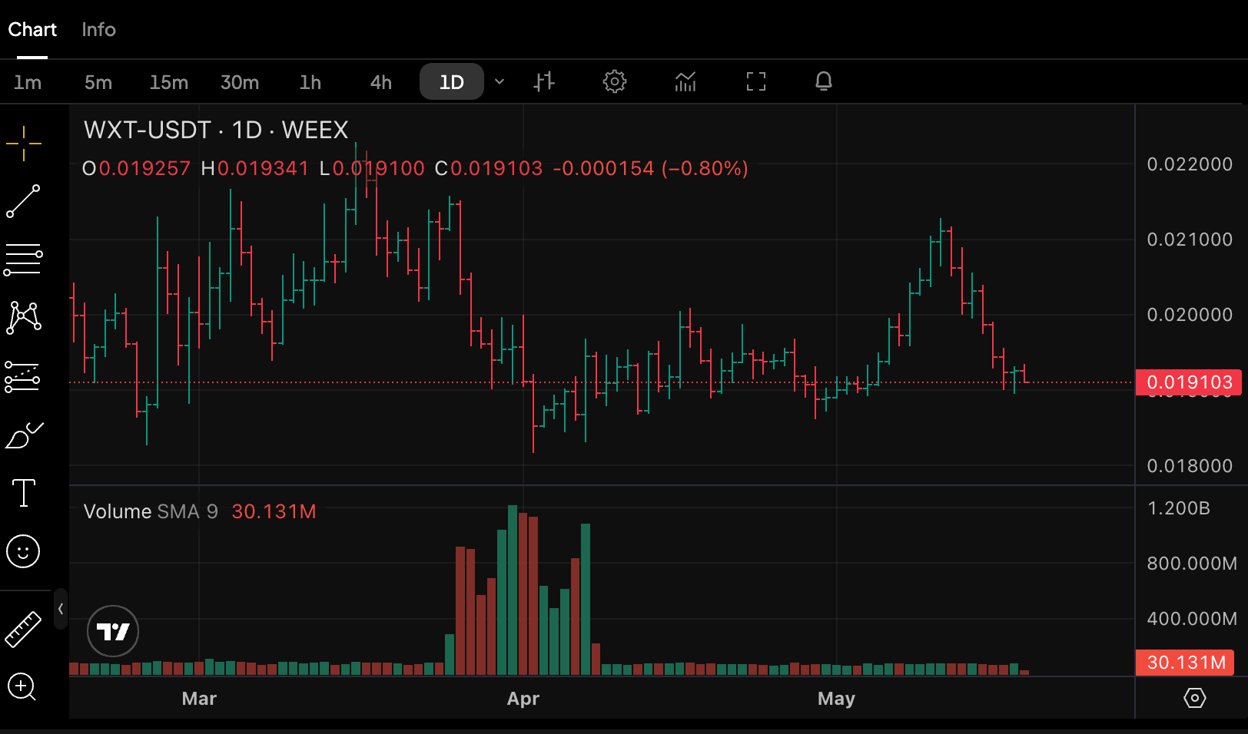Click the 30.131M value in volume legend
Image resolution: width=1248 pixels, height=734 pixels.
(274, 511)
